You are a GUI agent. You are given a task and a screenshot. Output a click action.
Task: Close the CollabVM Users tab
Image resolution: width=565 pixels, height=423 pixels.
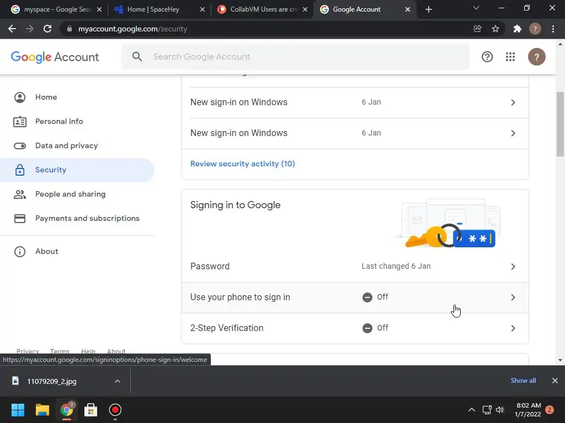(x=305, y=9)
